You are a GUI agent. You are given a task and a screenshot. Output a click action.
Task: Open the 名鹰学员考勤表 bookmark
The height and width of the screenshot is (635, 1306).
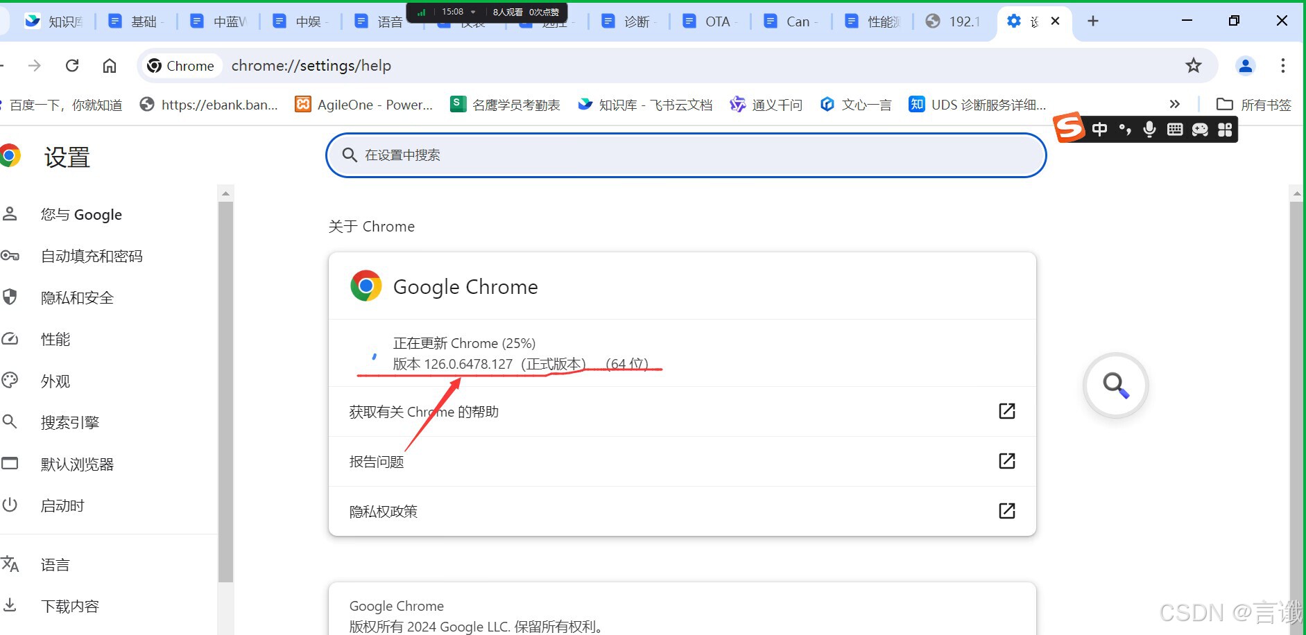[x=506, y=105]
